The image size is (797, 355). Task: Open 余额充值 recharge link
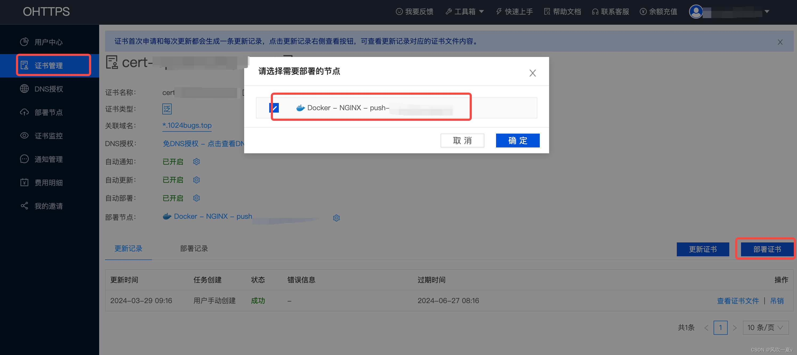658,12
